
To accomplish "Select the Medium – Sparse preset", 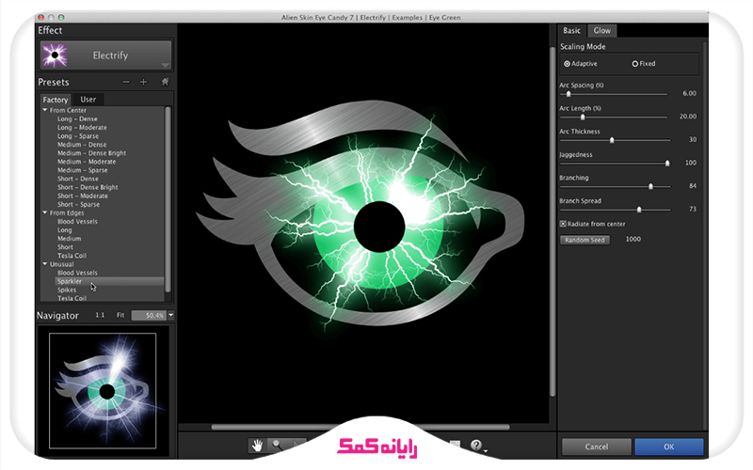I will coord(82,170).
